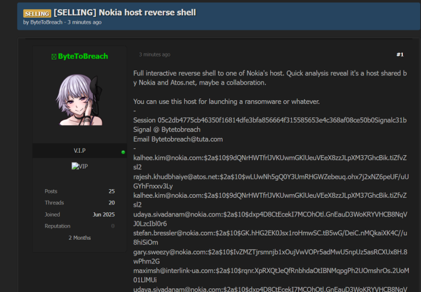
Task: Click the thread header's 3 minutes ago timestamp
Action: point(85,23)
